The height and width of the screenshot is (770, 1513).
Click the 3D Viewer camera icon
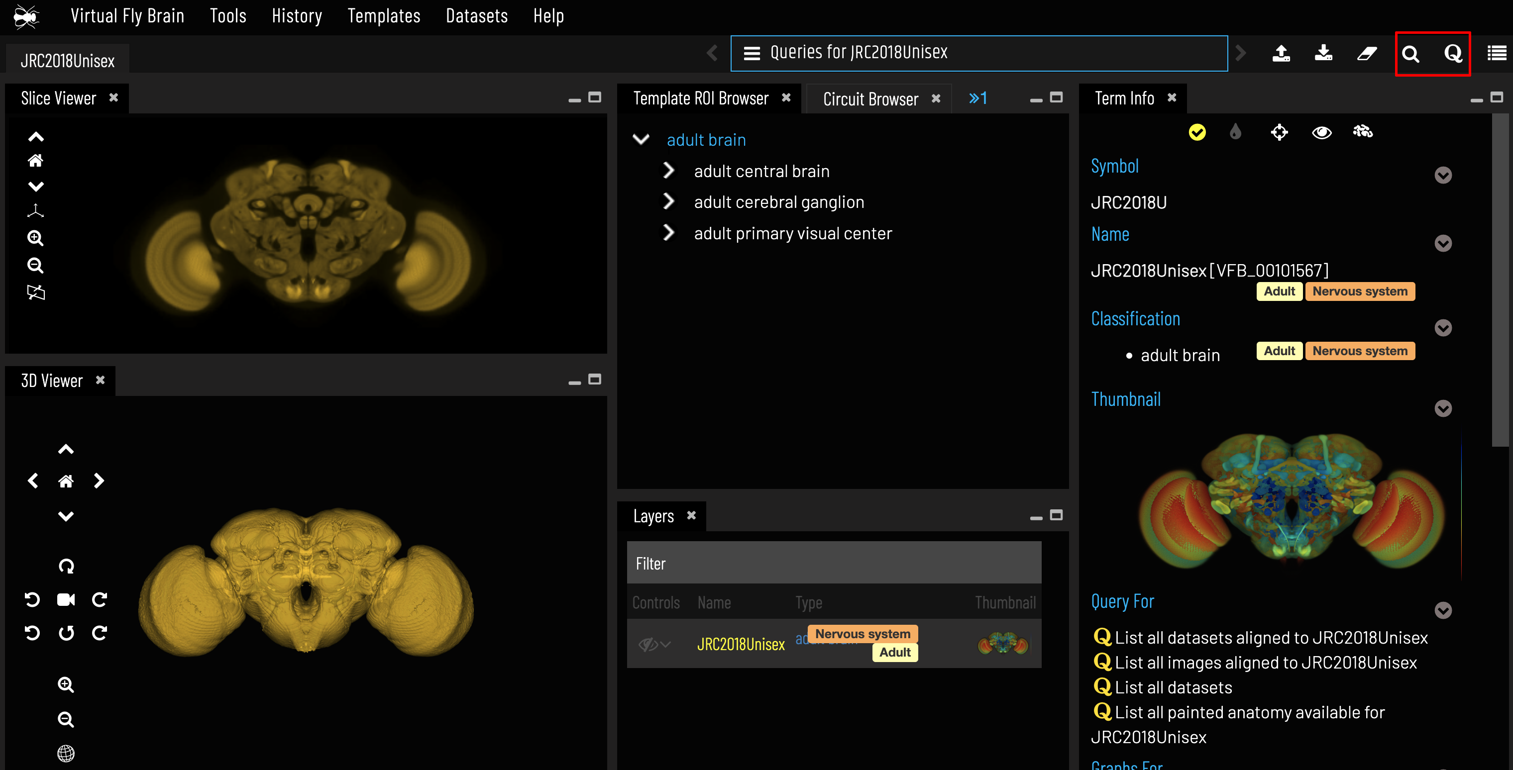(66, 599)
